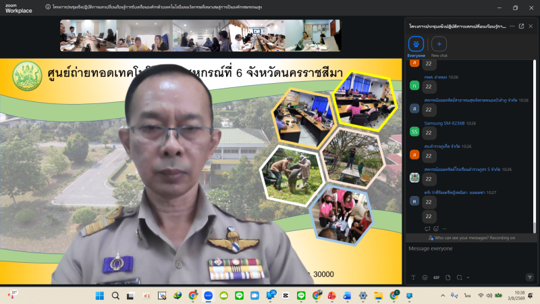
Task: Open 'Who can see your messages?' notice
Action: click(x=471, y=238)
